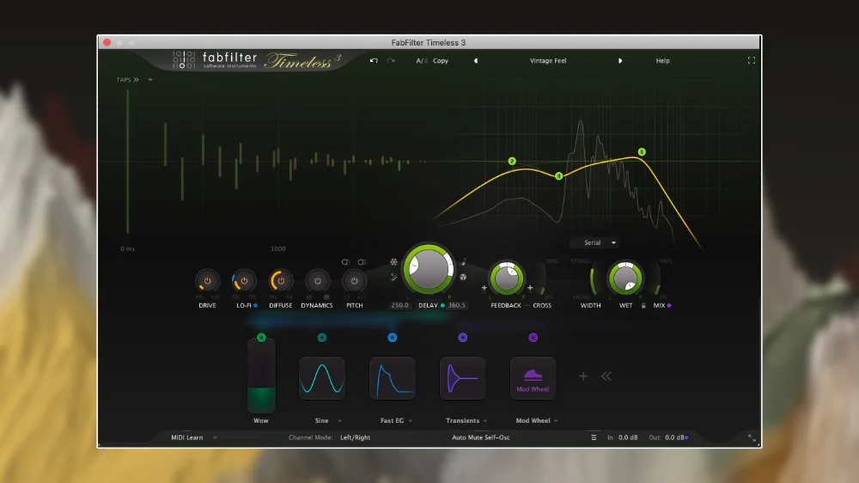Open the Help menu
The width and height of the screenshot is (859, 483).
663,61
